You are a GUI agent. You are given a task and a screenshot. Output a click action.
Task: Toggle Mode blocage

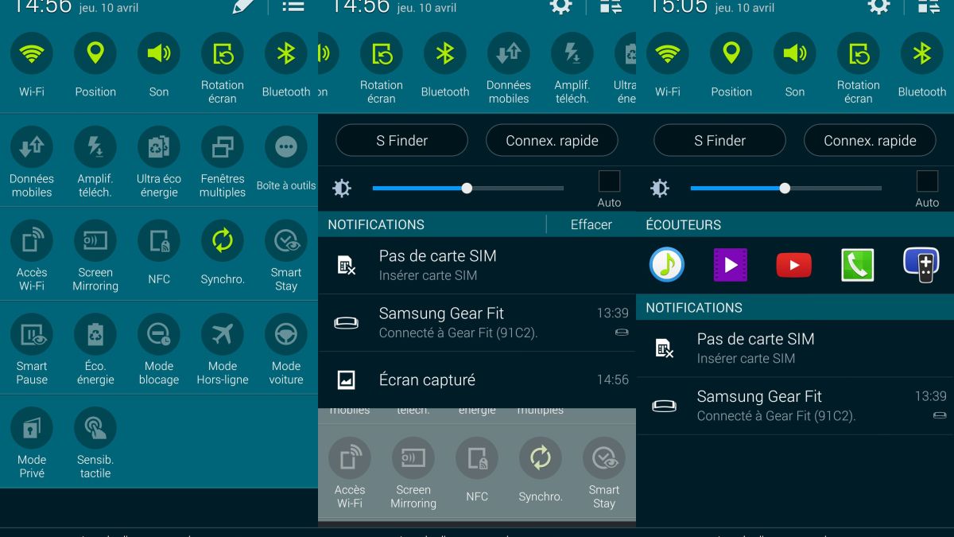159,334
